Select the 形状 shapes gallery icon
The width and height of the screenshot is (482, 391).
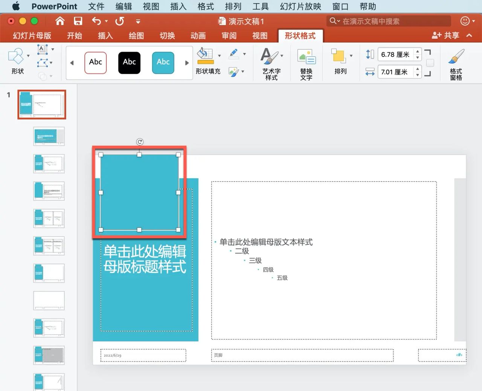[16, 57]
